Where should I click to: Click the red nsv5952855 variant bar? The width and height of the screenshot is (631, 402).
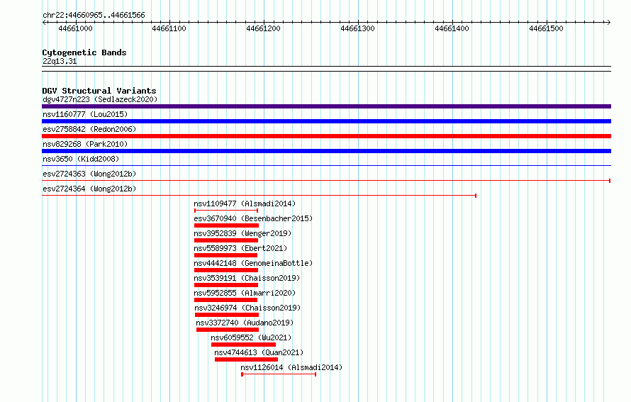(225, 300)
